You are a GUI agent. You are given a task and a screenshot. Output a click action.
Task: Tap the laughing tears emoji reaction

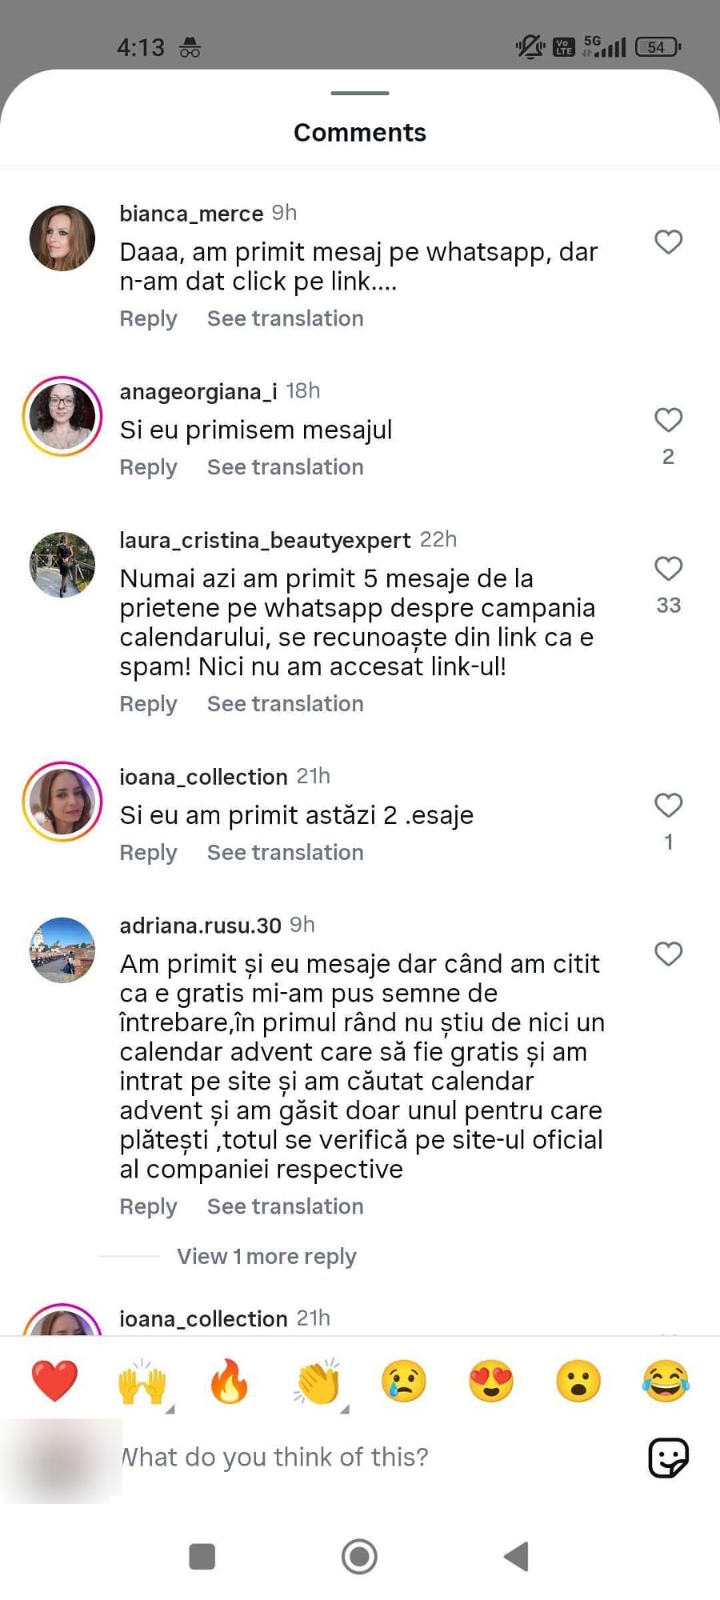pyautogui.click(x=666, y=1382)
